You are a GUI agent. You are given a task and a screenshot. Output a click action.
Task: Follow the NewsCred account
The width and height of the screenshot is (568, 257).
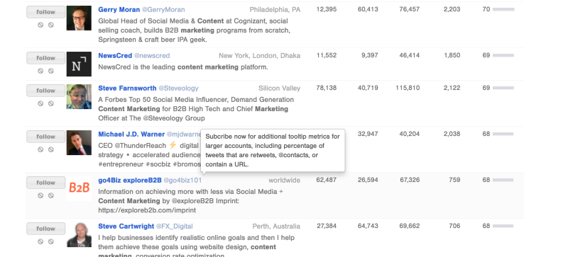45,58
